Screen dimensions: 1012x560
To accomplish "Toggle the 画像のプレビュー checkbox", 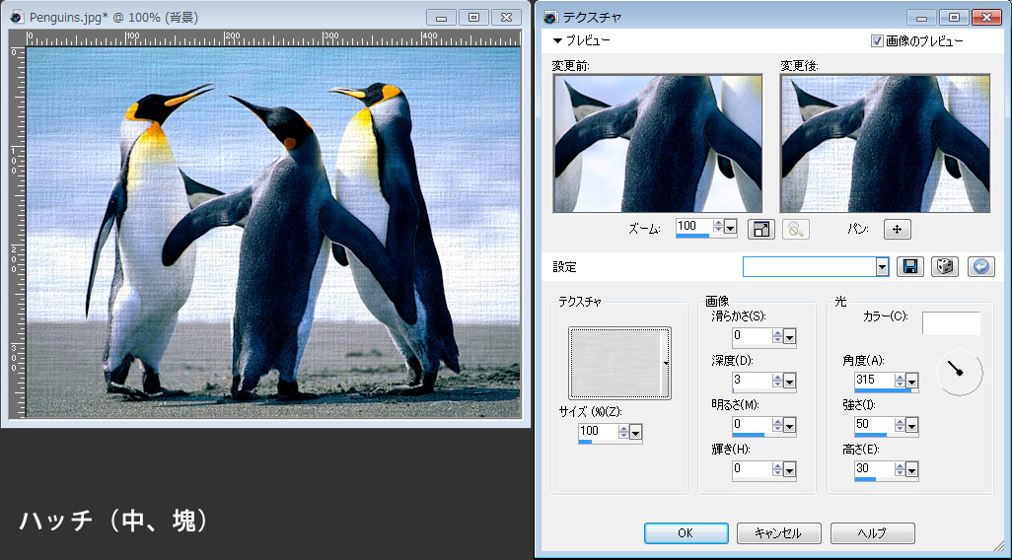I will [877, 41].
